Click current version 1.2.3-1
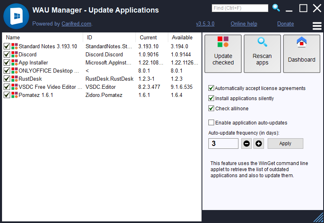This screenshot has height=223, width=324. click(x=146, y=79)
